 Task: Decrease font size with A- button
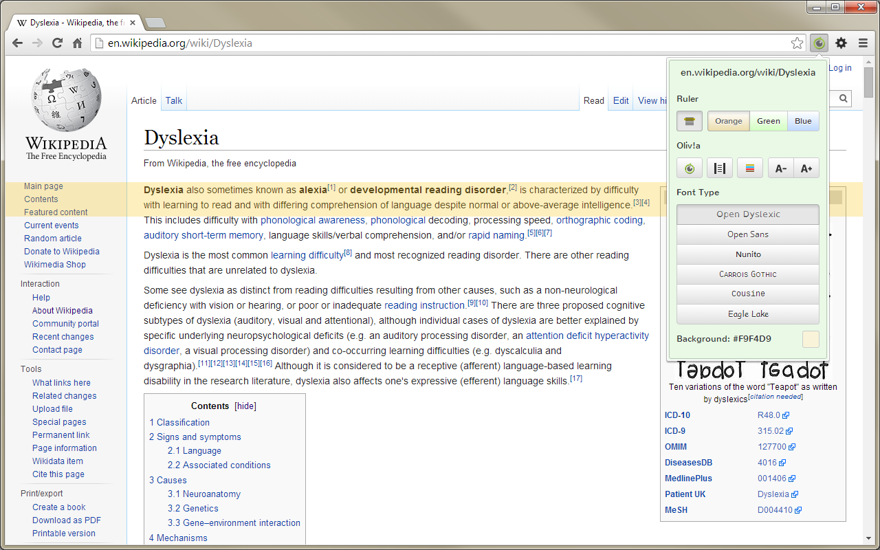point(781,168)
